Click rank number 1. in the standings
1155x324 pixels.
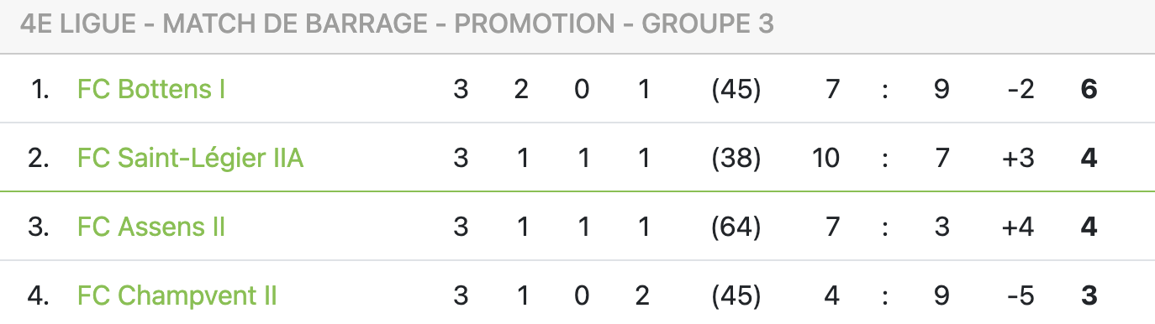(40, 89)
